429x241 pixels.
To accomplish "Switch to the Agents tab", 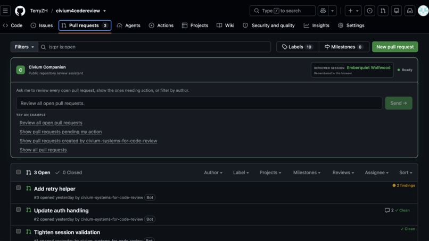I will coord(129,25).
